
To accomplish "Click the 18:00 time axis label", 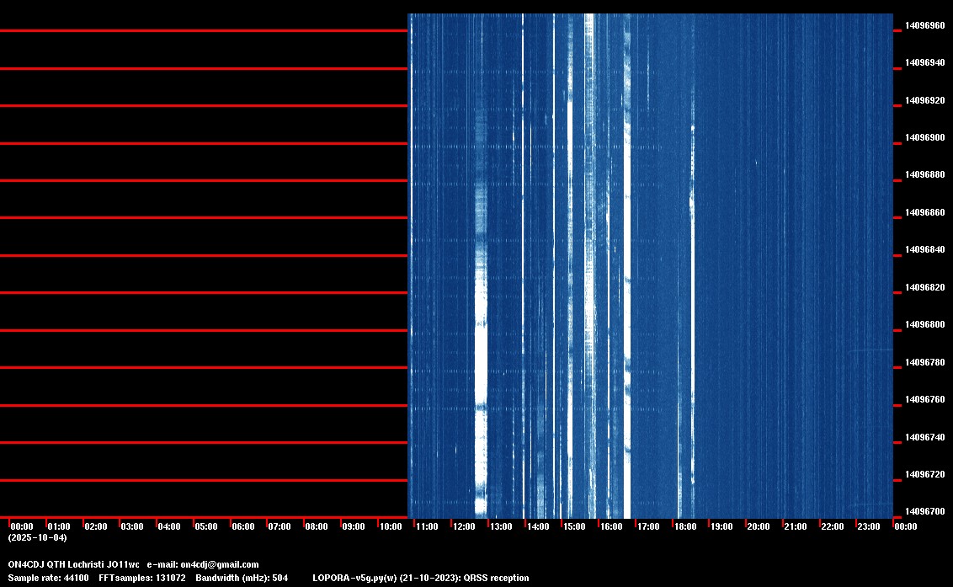I will pos(685,526).
